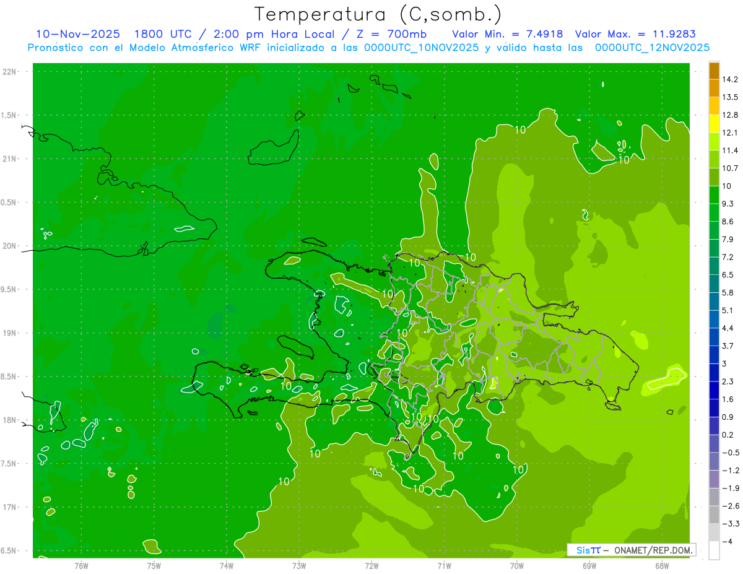
Task: Click the dark orange swatch above legend value 14.2
Action: click(x=714, y=71)
